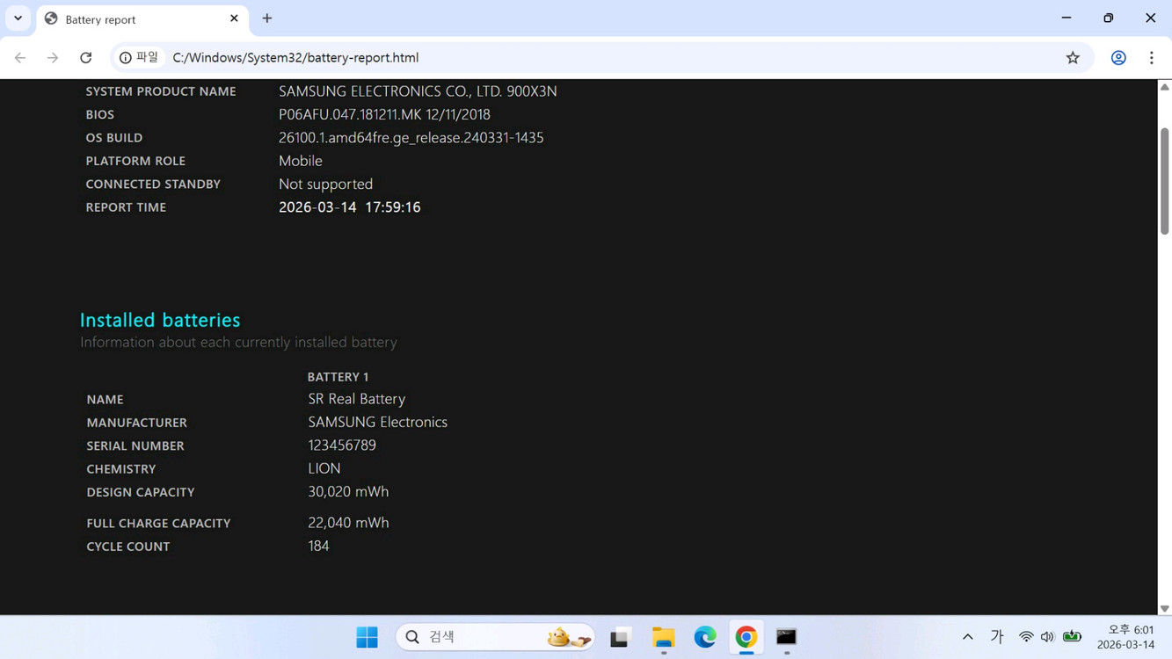Image resolution: width=1172 pixels, height=659 pixels.
Task: Show hidden system tray icons
Action: [967, 637]
